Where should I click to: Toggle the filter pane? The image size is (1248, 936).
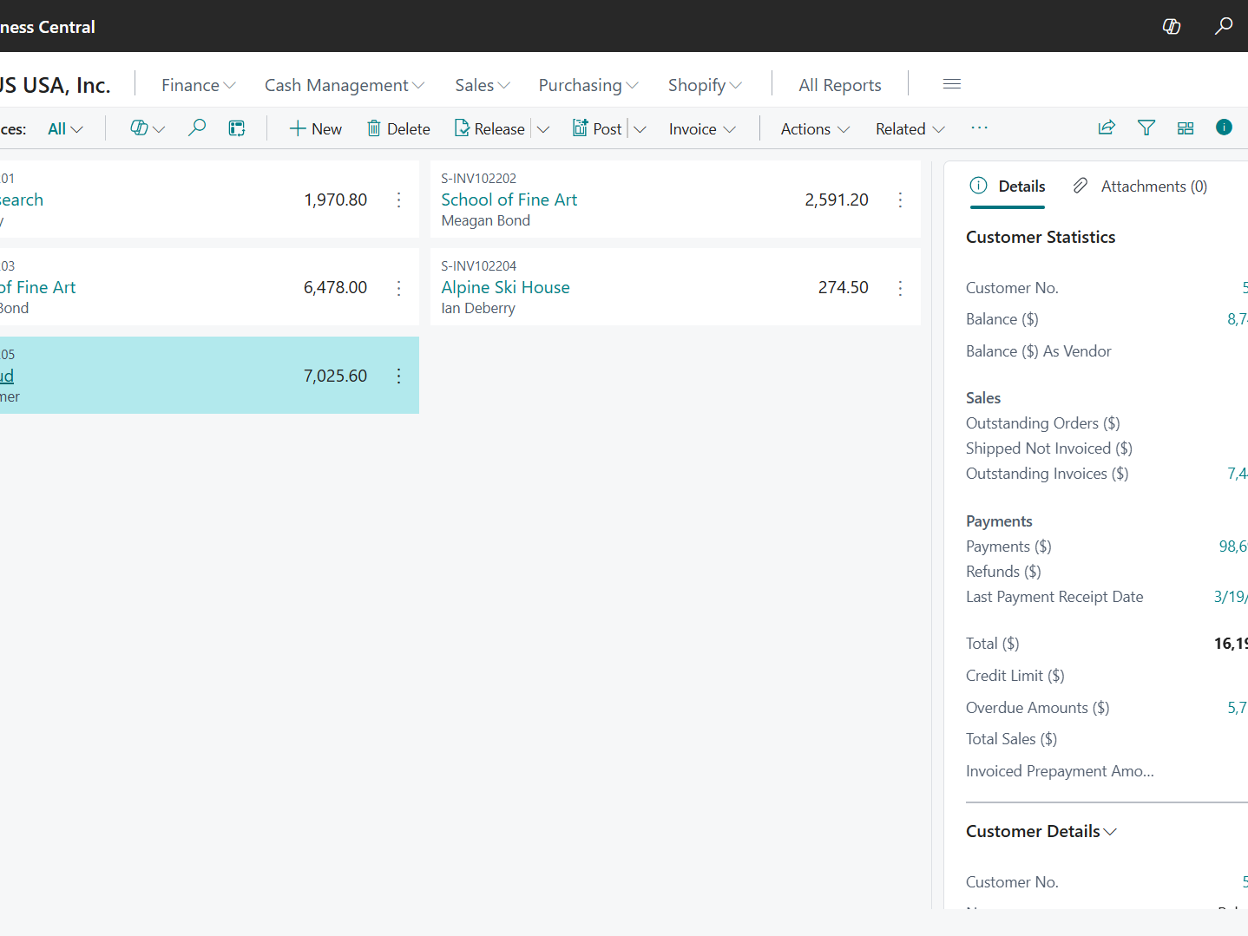1146,128
